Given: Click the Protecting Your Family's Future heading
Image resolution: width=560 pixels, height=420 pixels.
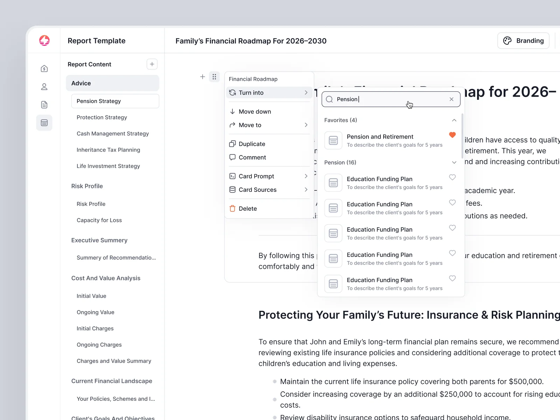Looking at the screenshot, I should pos(409,315).
